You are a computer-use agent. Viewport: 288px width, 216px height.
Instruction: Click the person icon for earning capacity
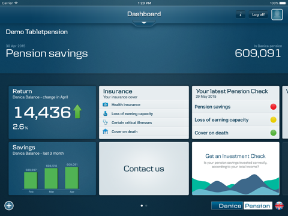[x=106, y=113]
